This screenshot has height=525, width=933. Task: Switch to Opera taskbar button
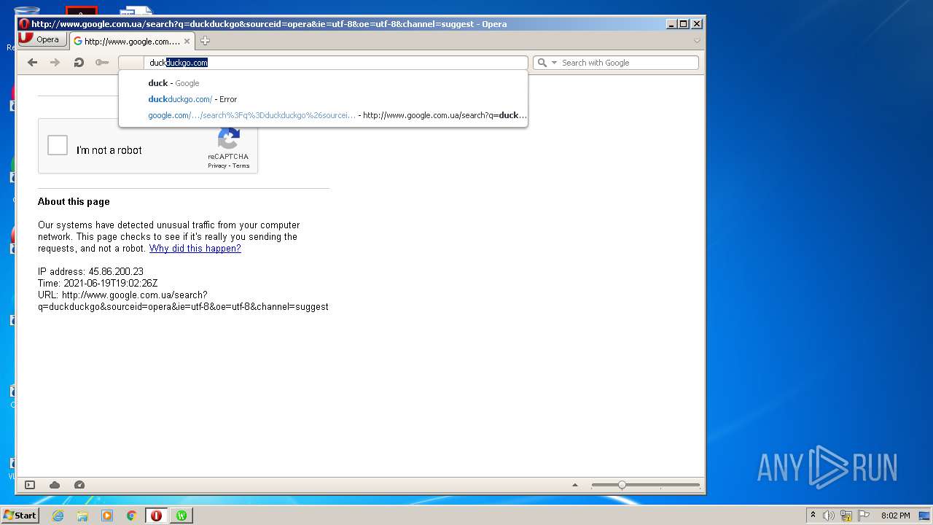156,516
